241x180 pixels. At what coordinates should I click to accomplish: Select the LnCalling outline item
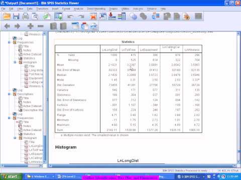click(x=35, y=158)
